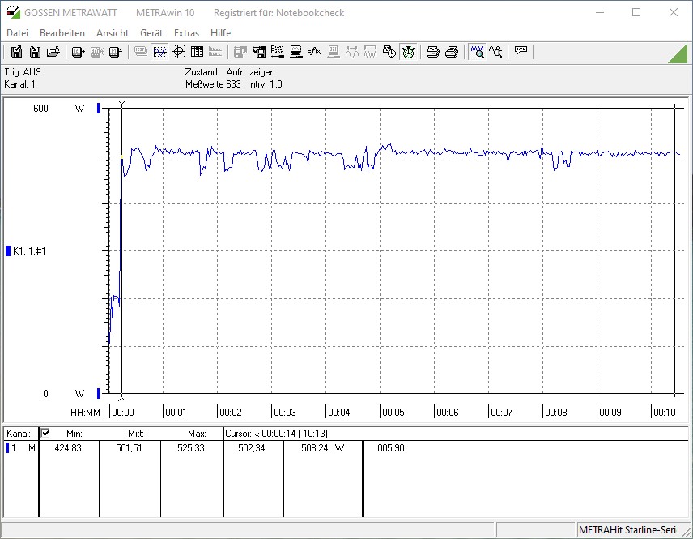Click the K1: 1.#1 channel legend label
The width and height of the screenshot is (693, 539).
(x=31, y=251)
